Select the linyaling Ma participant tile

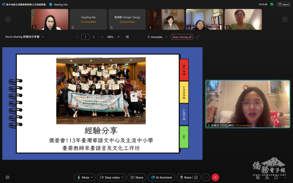point(88,19)
